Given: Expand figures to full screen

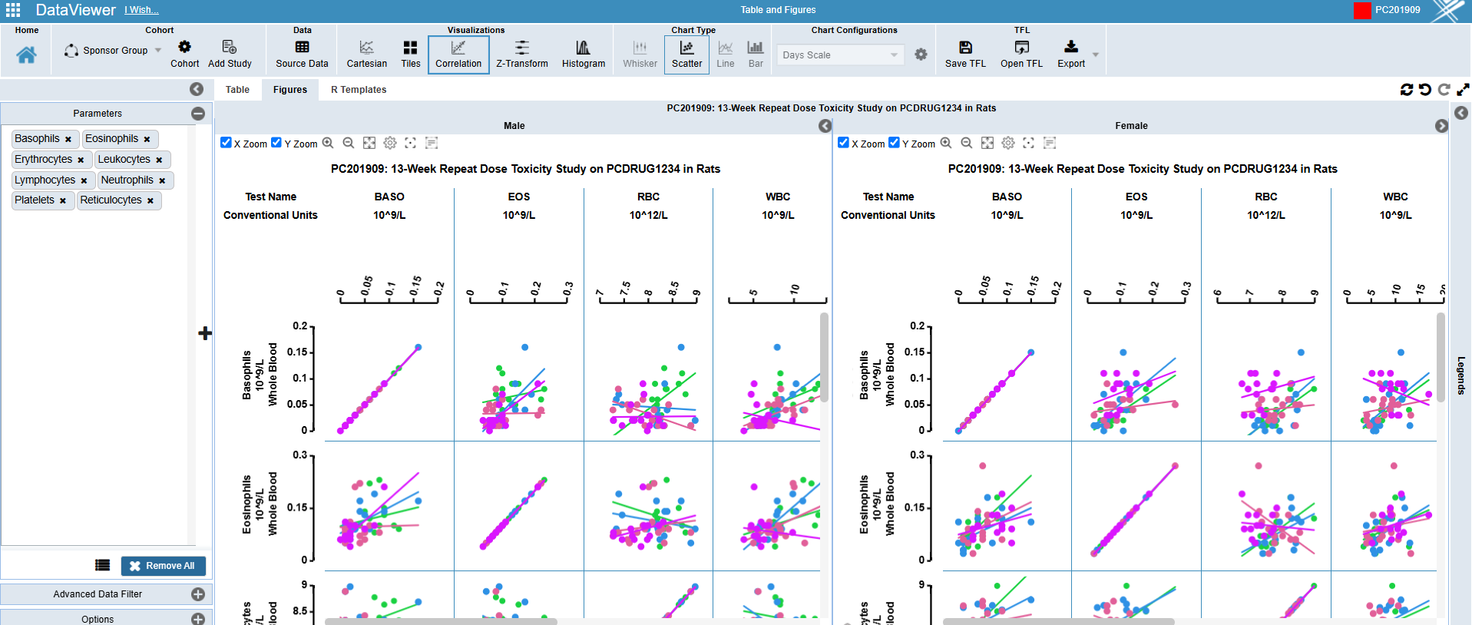Looking at the screenshot, I should [1463, 90].
